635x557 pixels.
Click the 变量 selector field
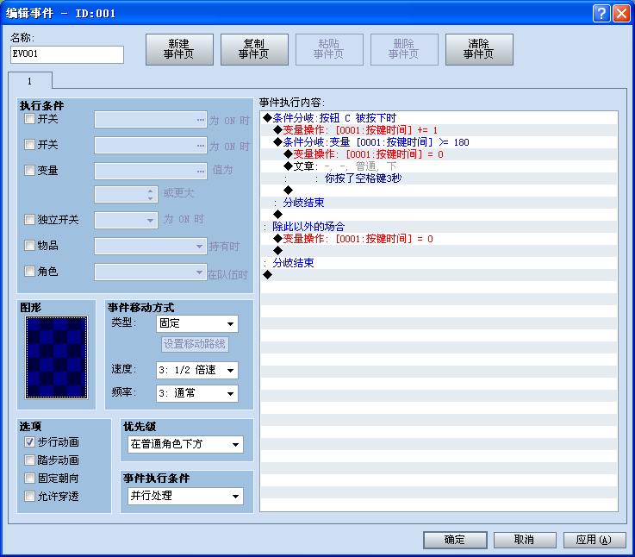tap(151, 171)
